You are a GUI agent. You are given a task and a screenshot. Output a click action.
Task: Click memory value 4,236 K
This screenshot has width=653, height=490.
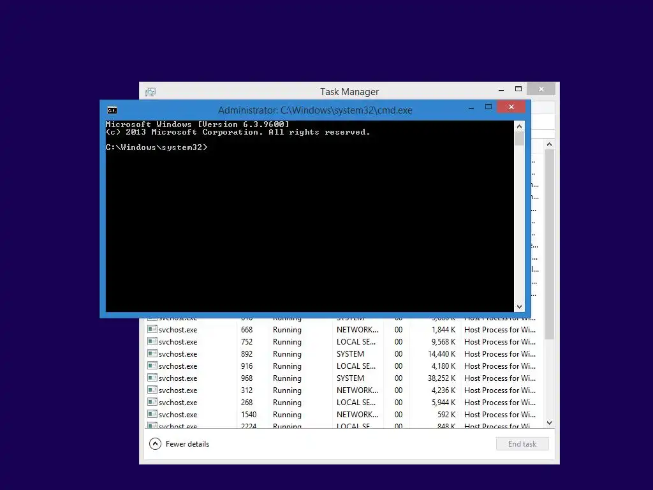pos(444,390)
